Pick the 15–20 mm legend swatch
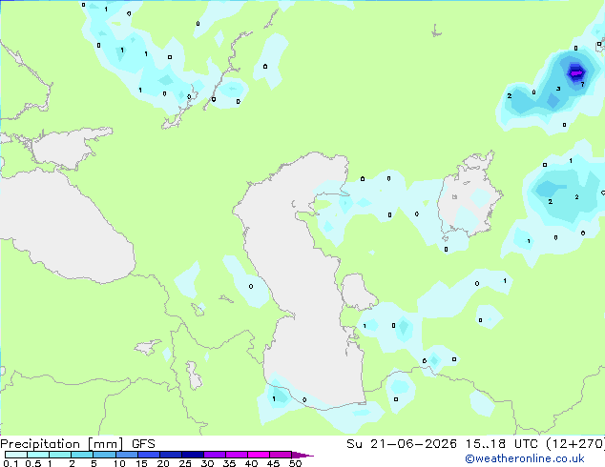605x467 pixels. click(x=148, y=455)
